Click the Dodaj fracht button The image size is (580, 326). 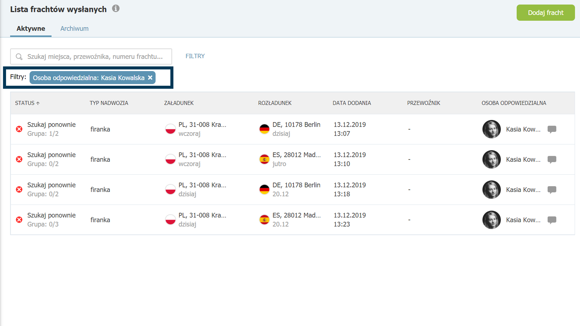tap(546, 13)
